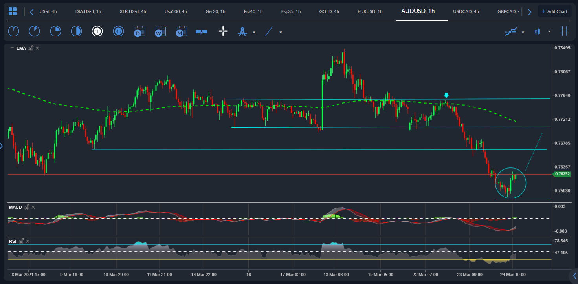Switch to the daily (D) timeframe

coord(139,31)
